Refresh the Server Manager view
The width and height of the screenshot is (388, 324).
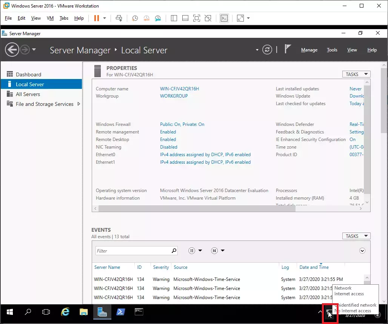pyautogui.click(x=267, y=50)
